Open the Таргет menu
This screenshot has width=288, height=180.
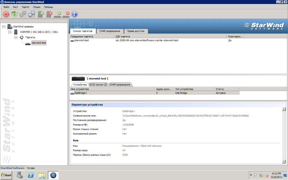pos(26,7)
